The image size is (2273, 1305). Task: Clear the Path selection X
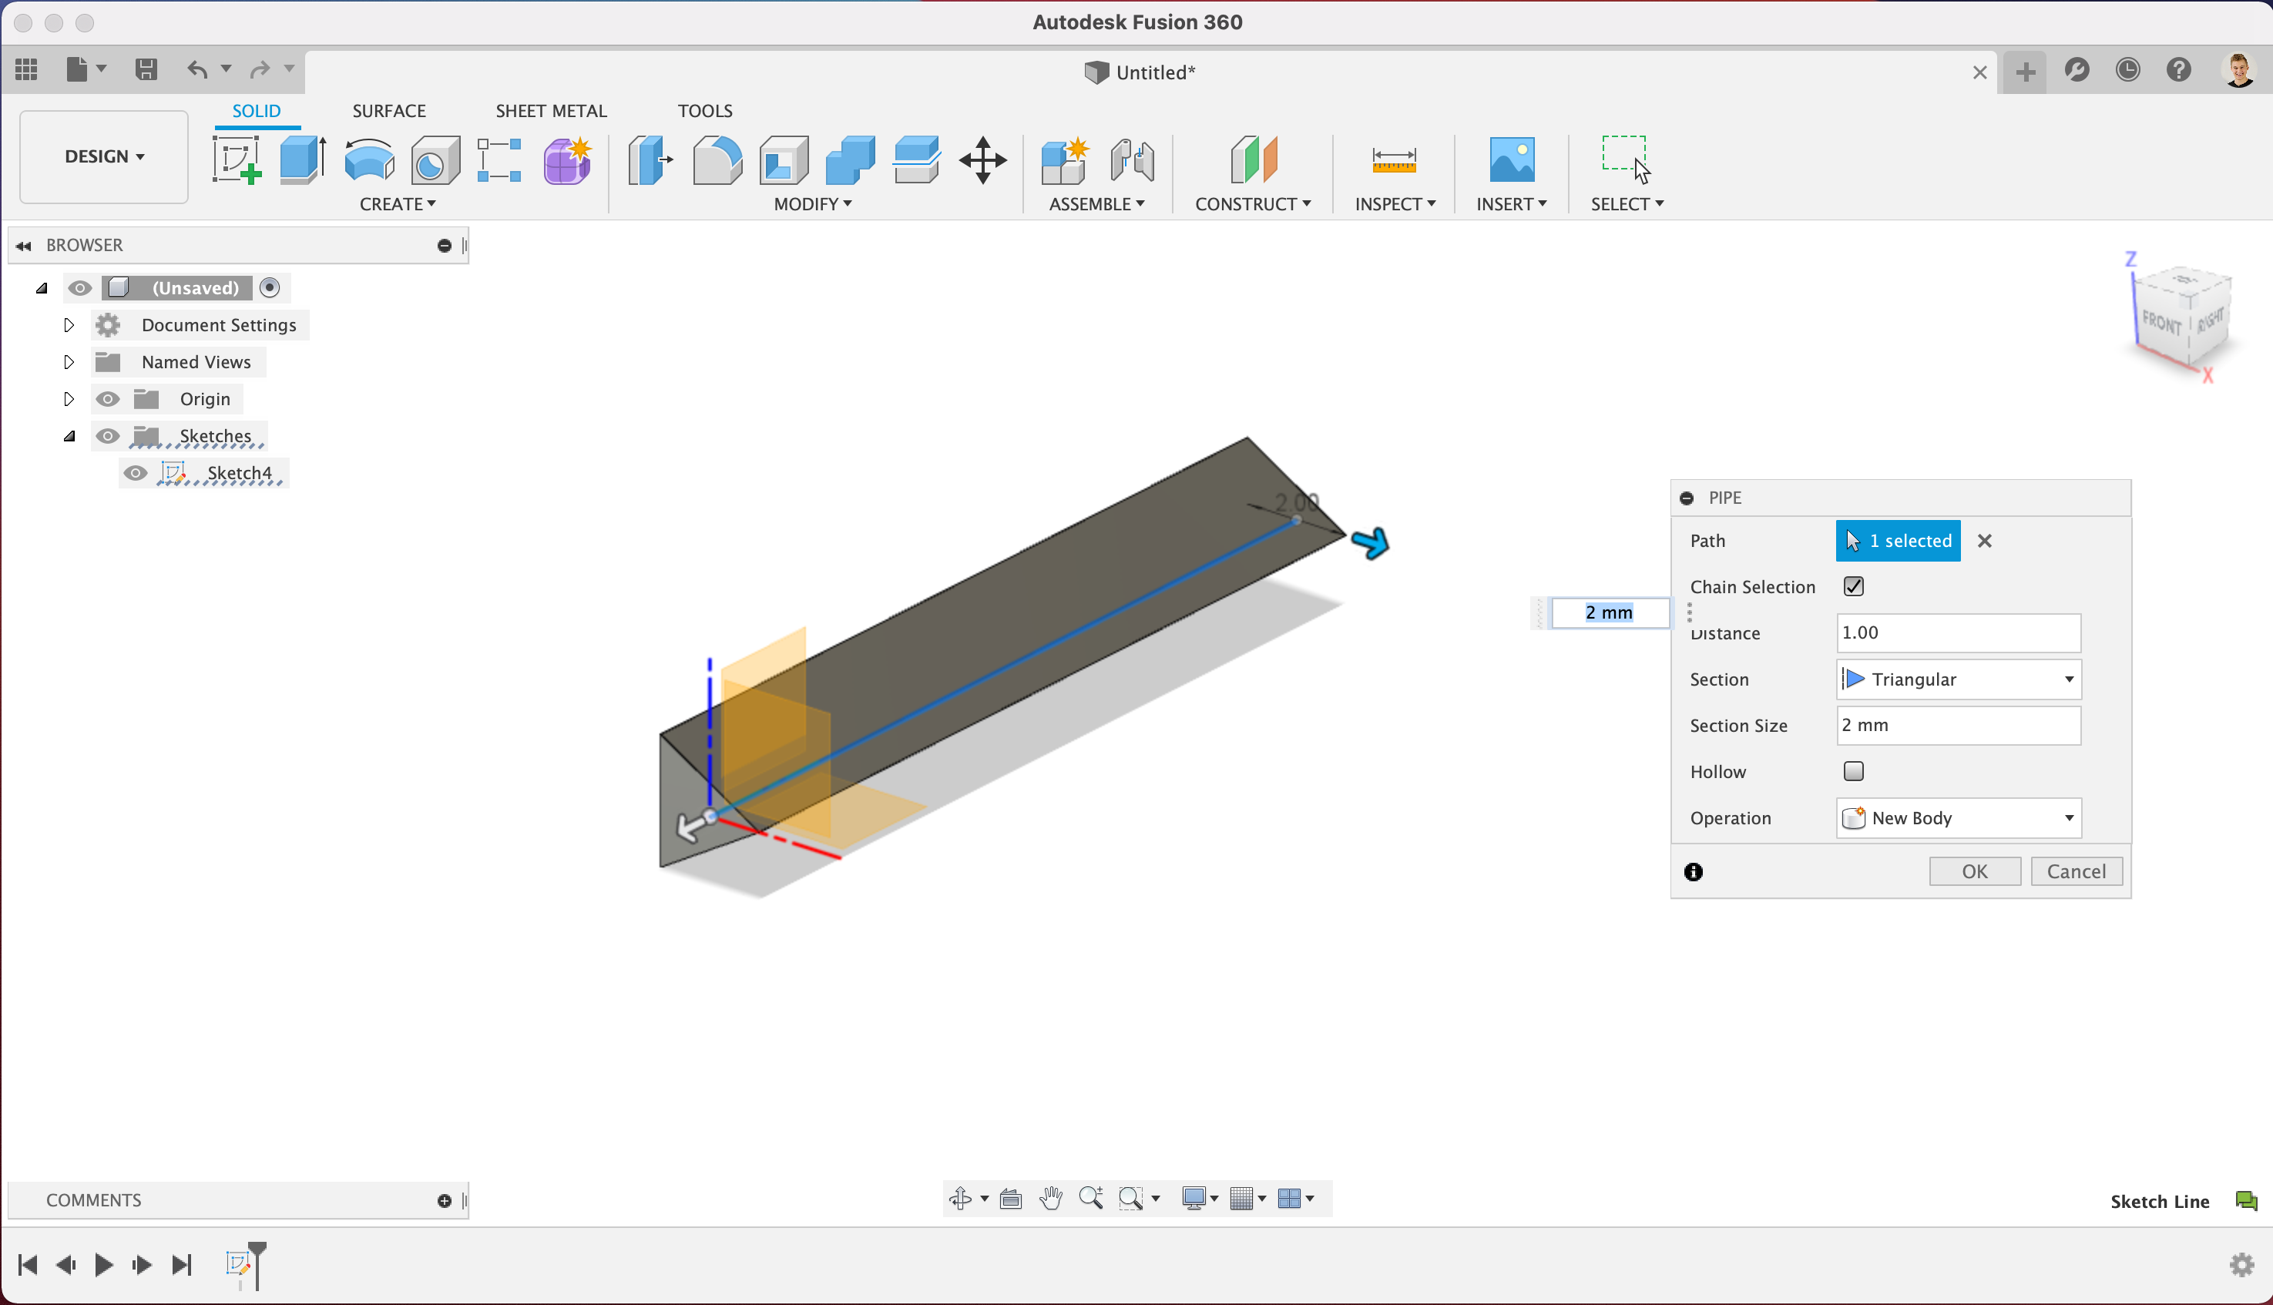pyautogui.click(x=1984, y=542)
